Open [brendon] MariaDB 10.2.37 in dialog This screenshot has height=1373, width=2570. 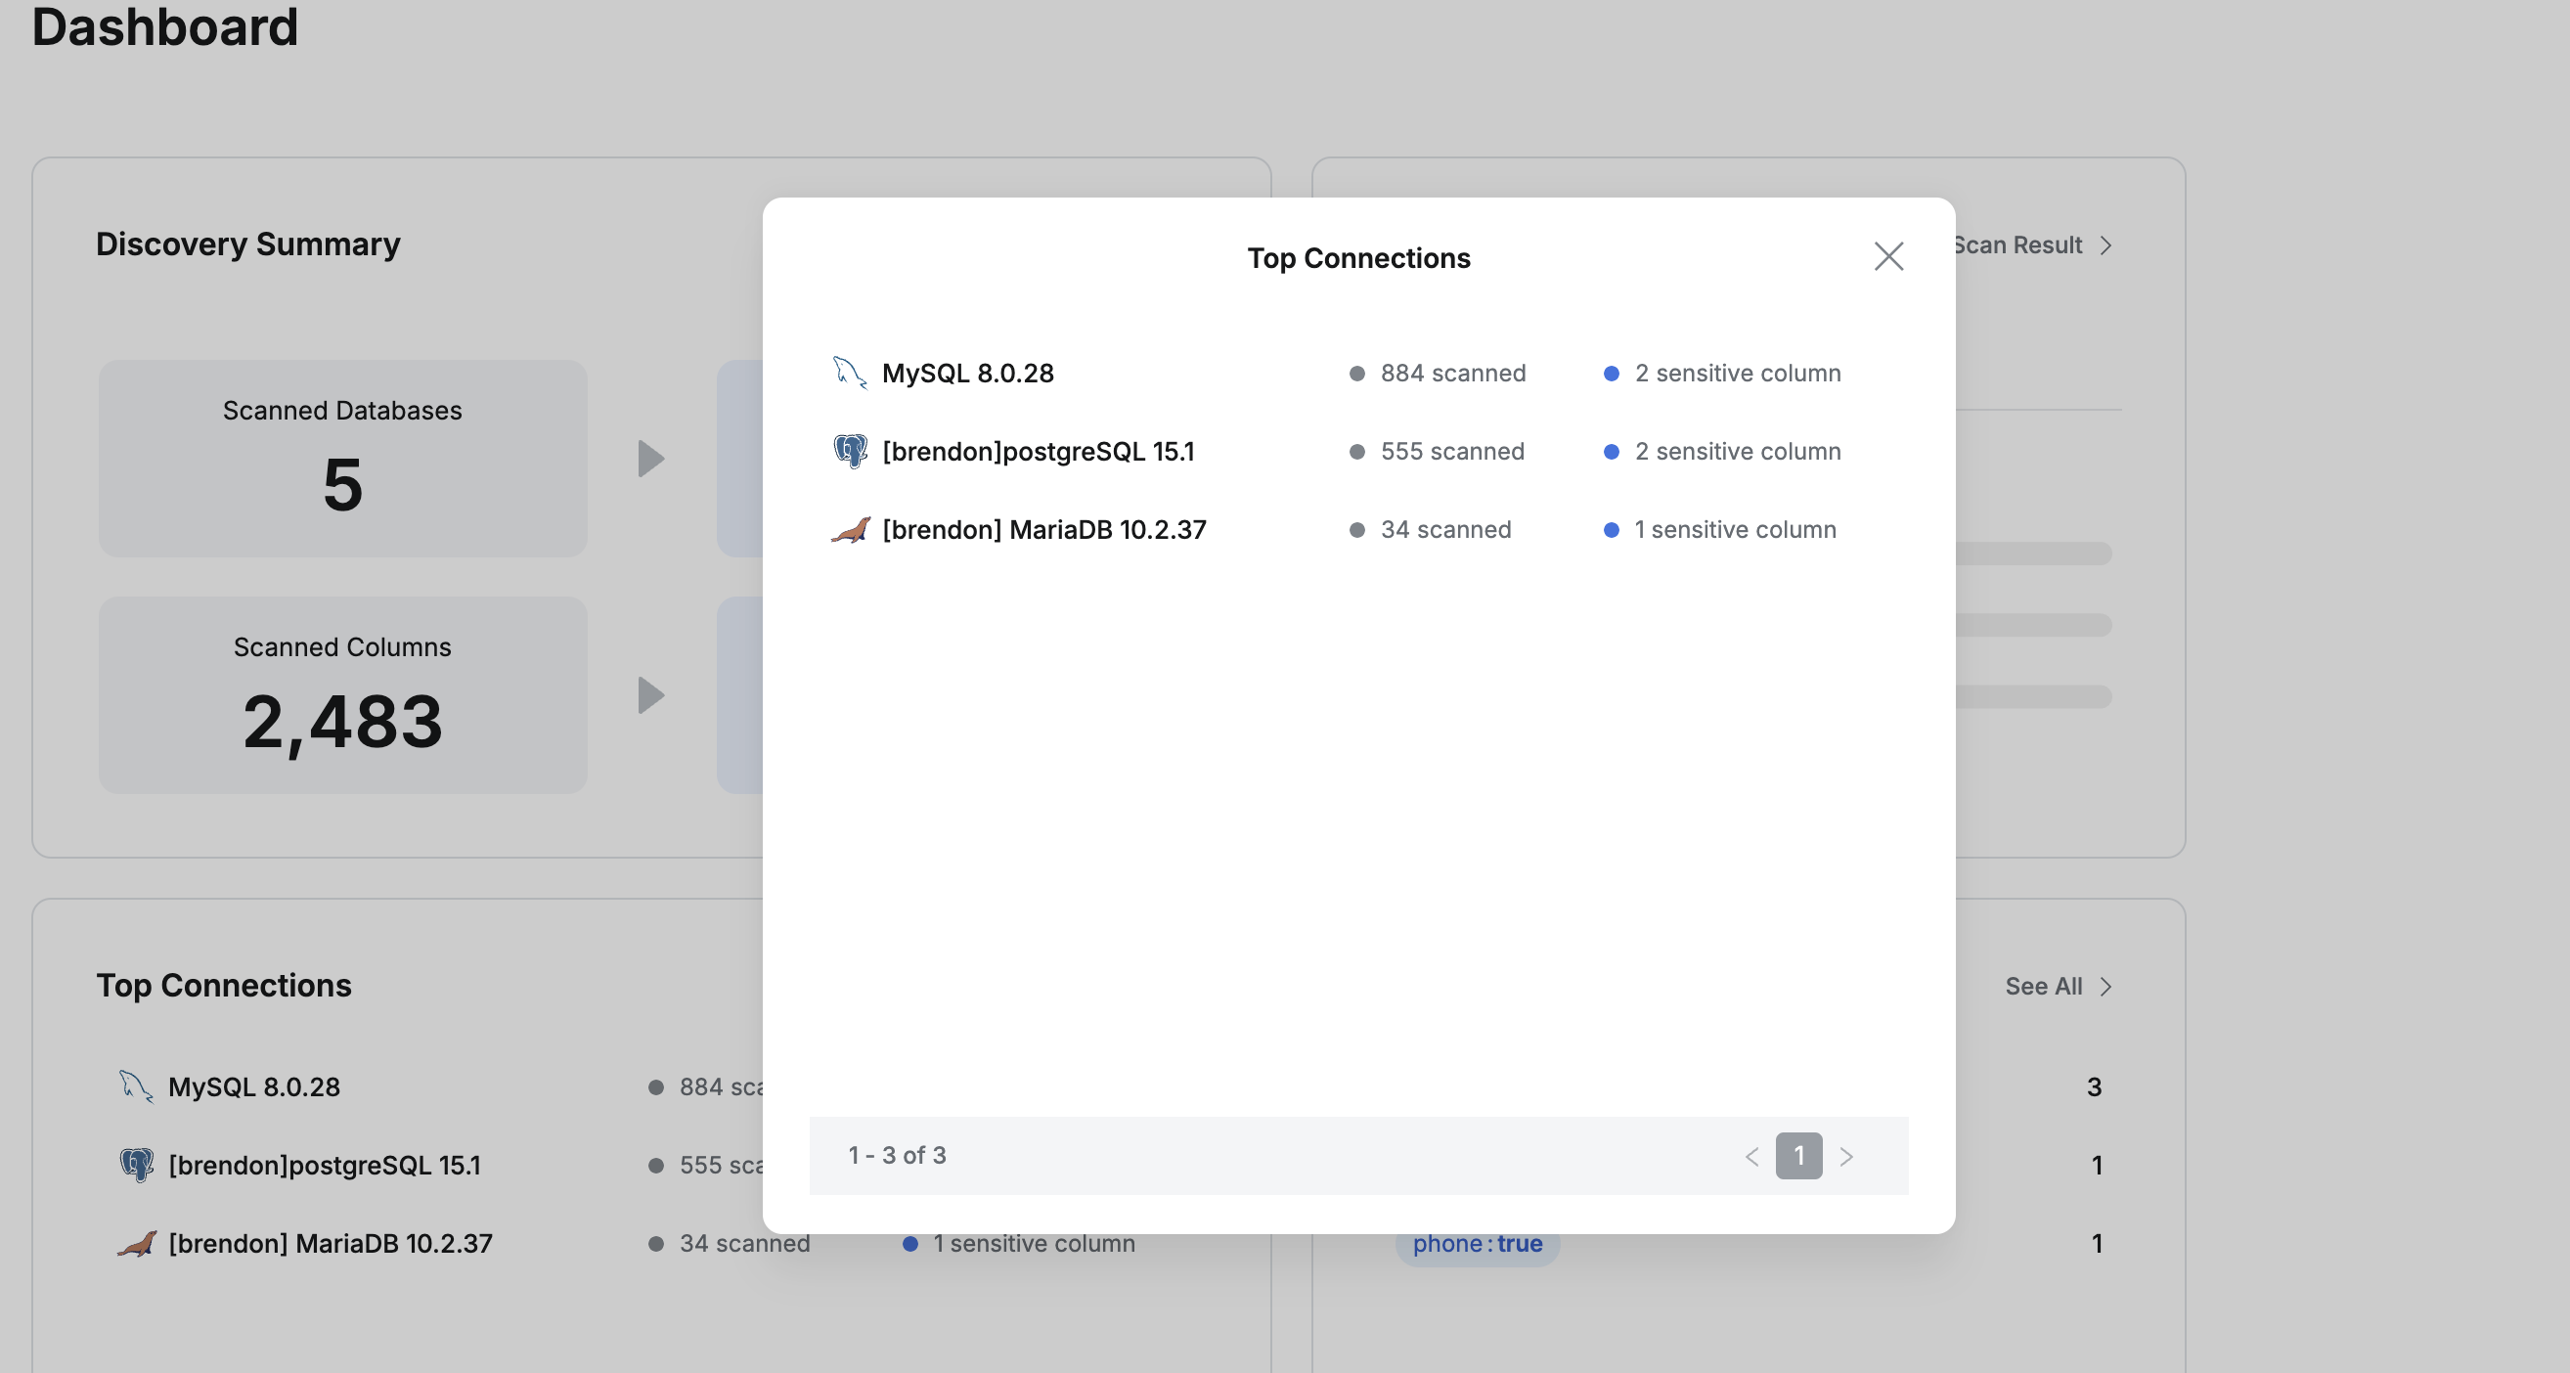(1043, 530)
